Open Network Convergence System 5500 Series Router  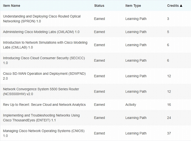pos(41,91)
